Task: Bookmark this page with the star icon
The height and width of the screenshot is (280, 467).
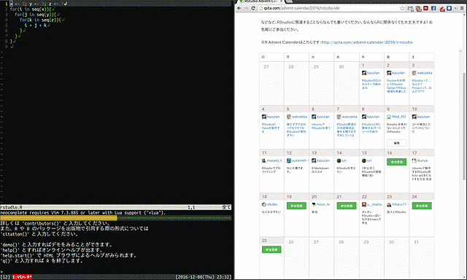Action: point(402,8)
